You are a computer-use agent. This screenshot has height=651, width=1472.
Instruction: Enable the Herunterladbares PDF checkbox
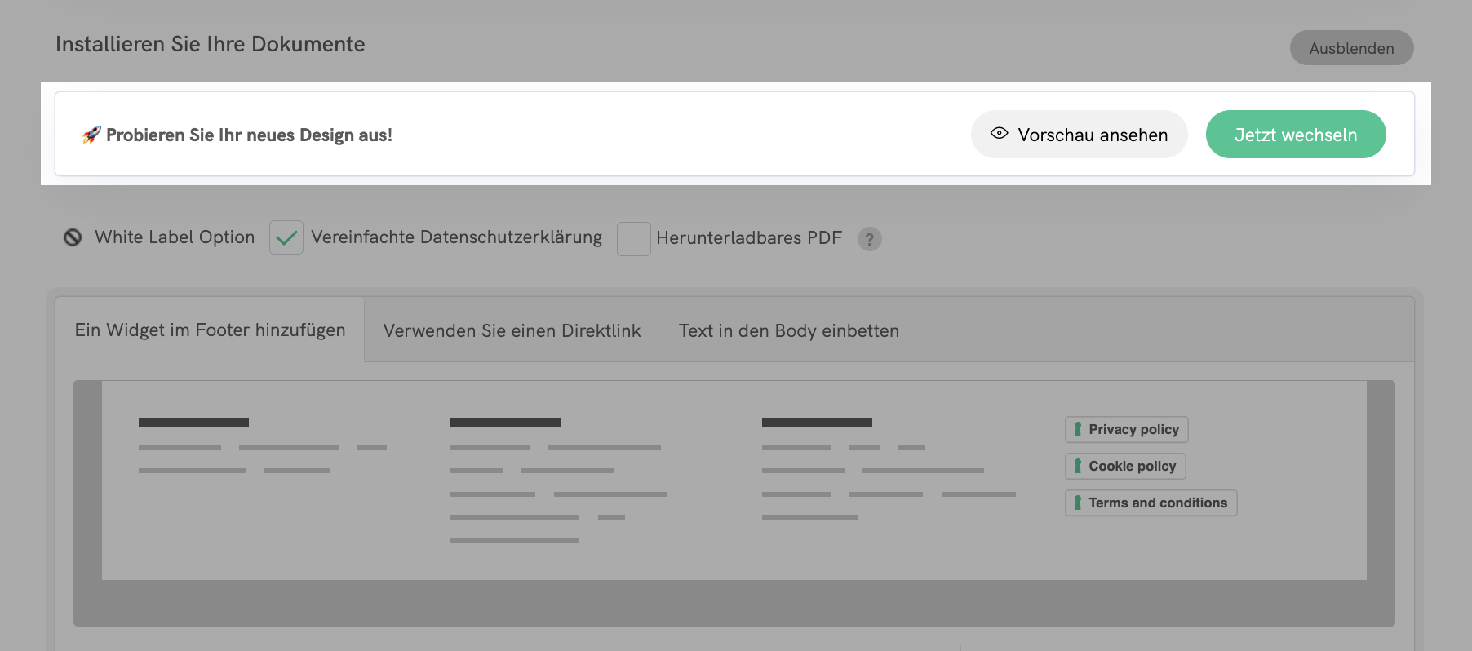coord(633,238)
